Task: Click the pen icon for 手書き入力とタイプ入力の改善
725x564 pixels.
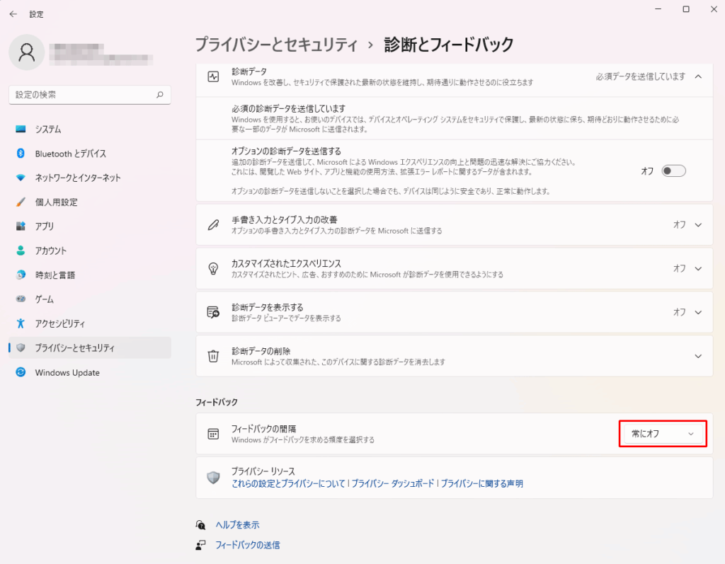Action: point(213,224)
